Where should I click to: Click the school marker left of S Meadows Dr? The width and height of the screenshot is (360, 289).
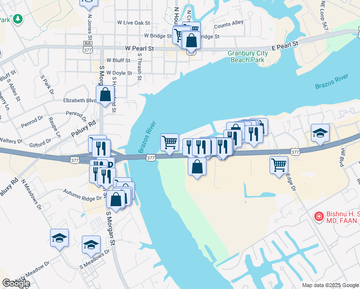[60, 239]
